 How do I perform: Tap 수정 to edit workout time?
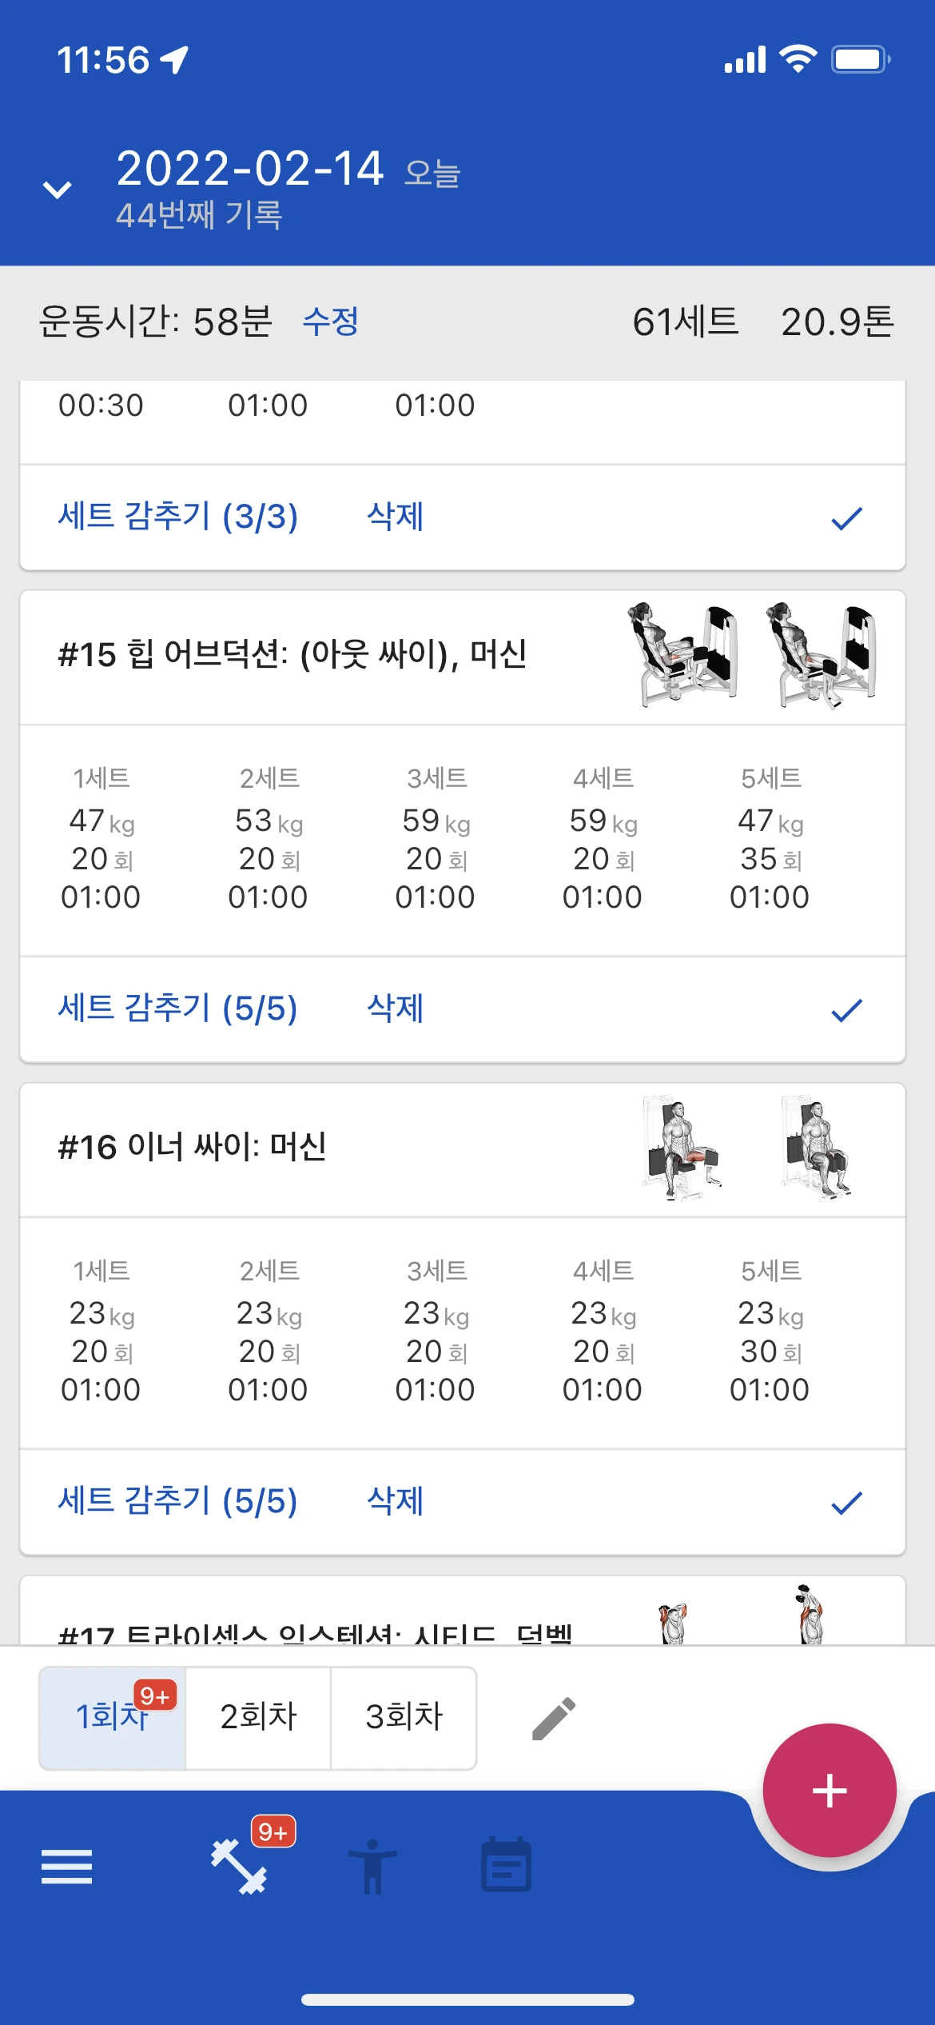[331, 322]
